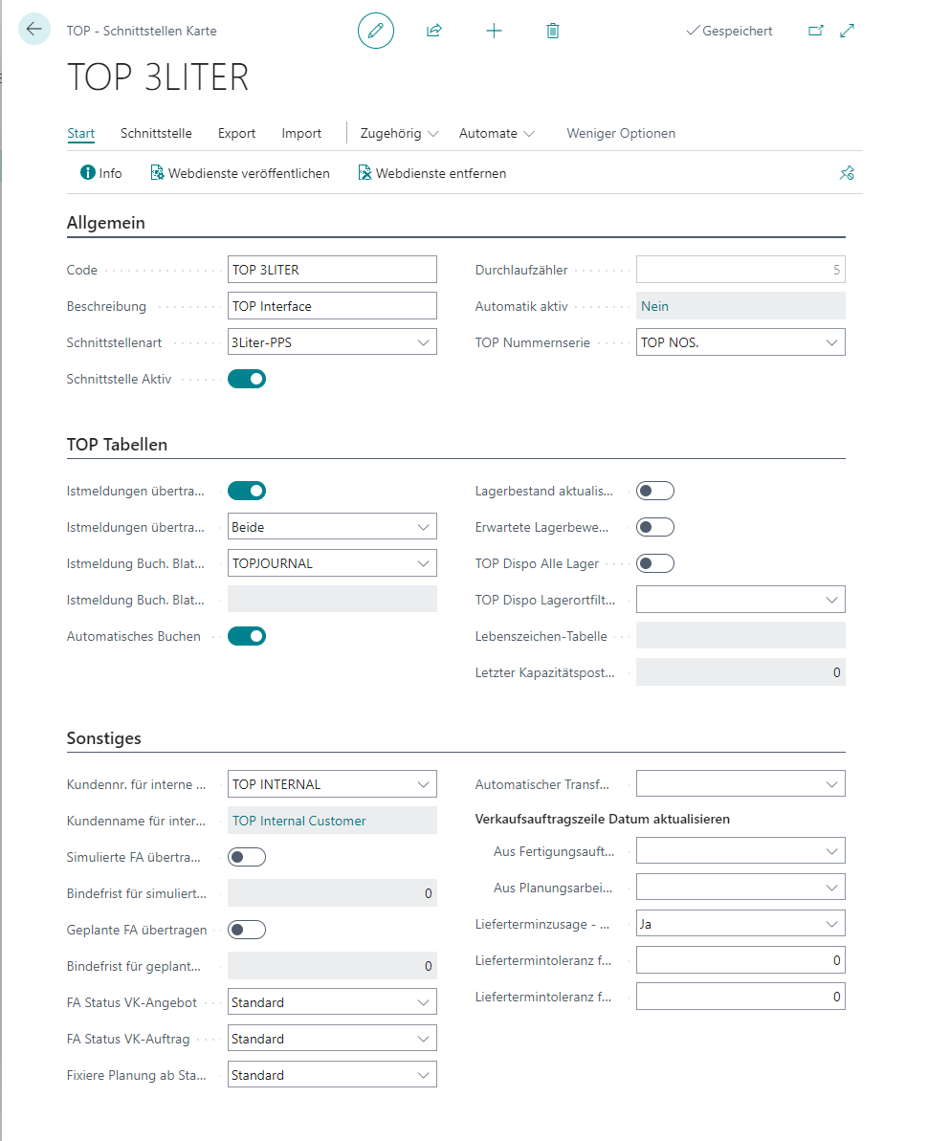Open the Zugehörig menu
The width and height of the screenshot is (928, 1141).
click(x=399, y=133)
